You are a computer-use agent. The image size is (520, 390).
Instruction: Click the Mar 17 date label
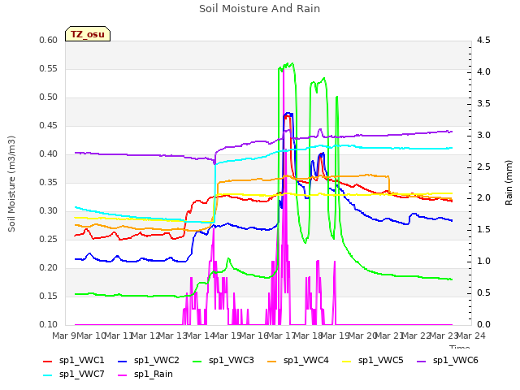(x=281, y=336)
